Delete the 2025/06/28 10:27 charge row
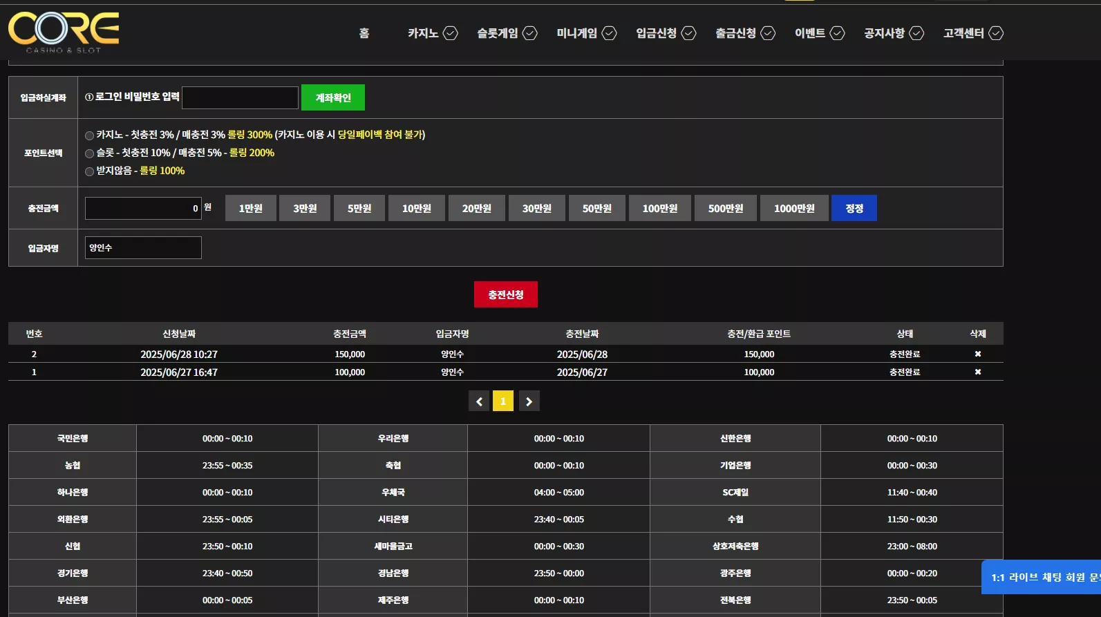Viewport: 1101px width, 617px height. 978,354
